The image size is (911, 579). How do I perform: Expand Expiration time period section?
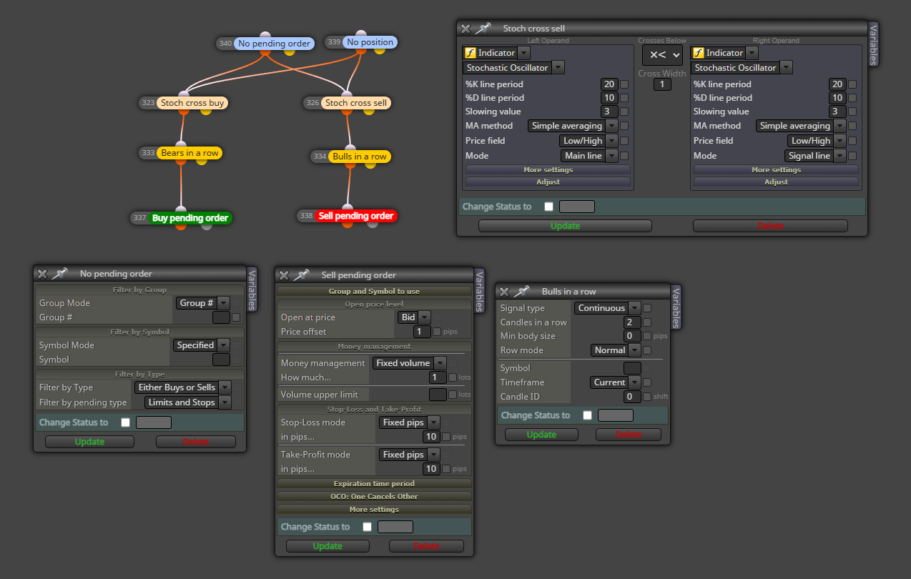coord(374,483)
